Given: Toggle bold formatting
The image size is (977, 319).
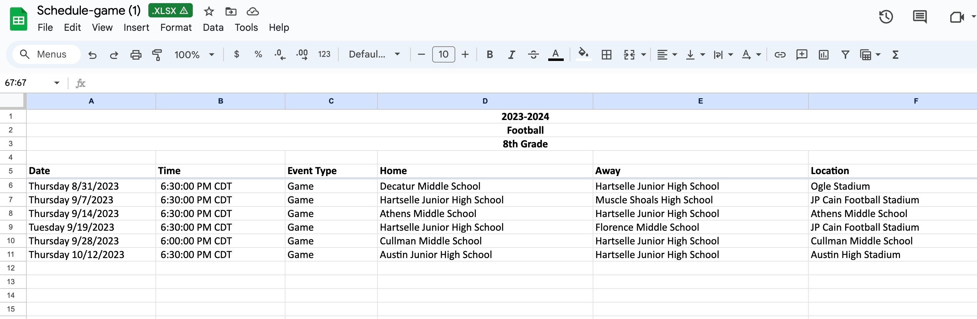Looking at the screenshot, I should click(x=490, y=55).
